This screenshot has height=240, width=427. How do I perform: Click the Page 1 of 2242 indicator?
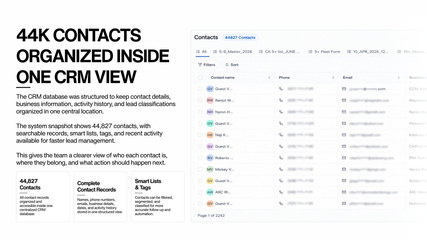coord(211,215)
